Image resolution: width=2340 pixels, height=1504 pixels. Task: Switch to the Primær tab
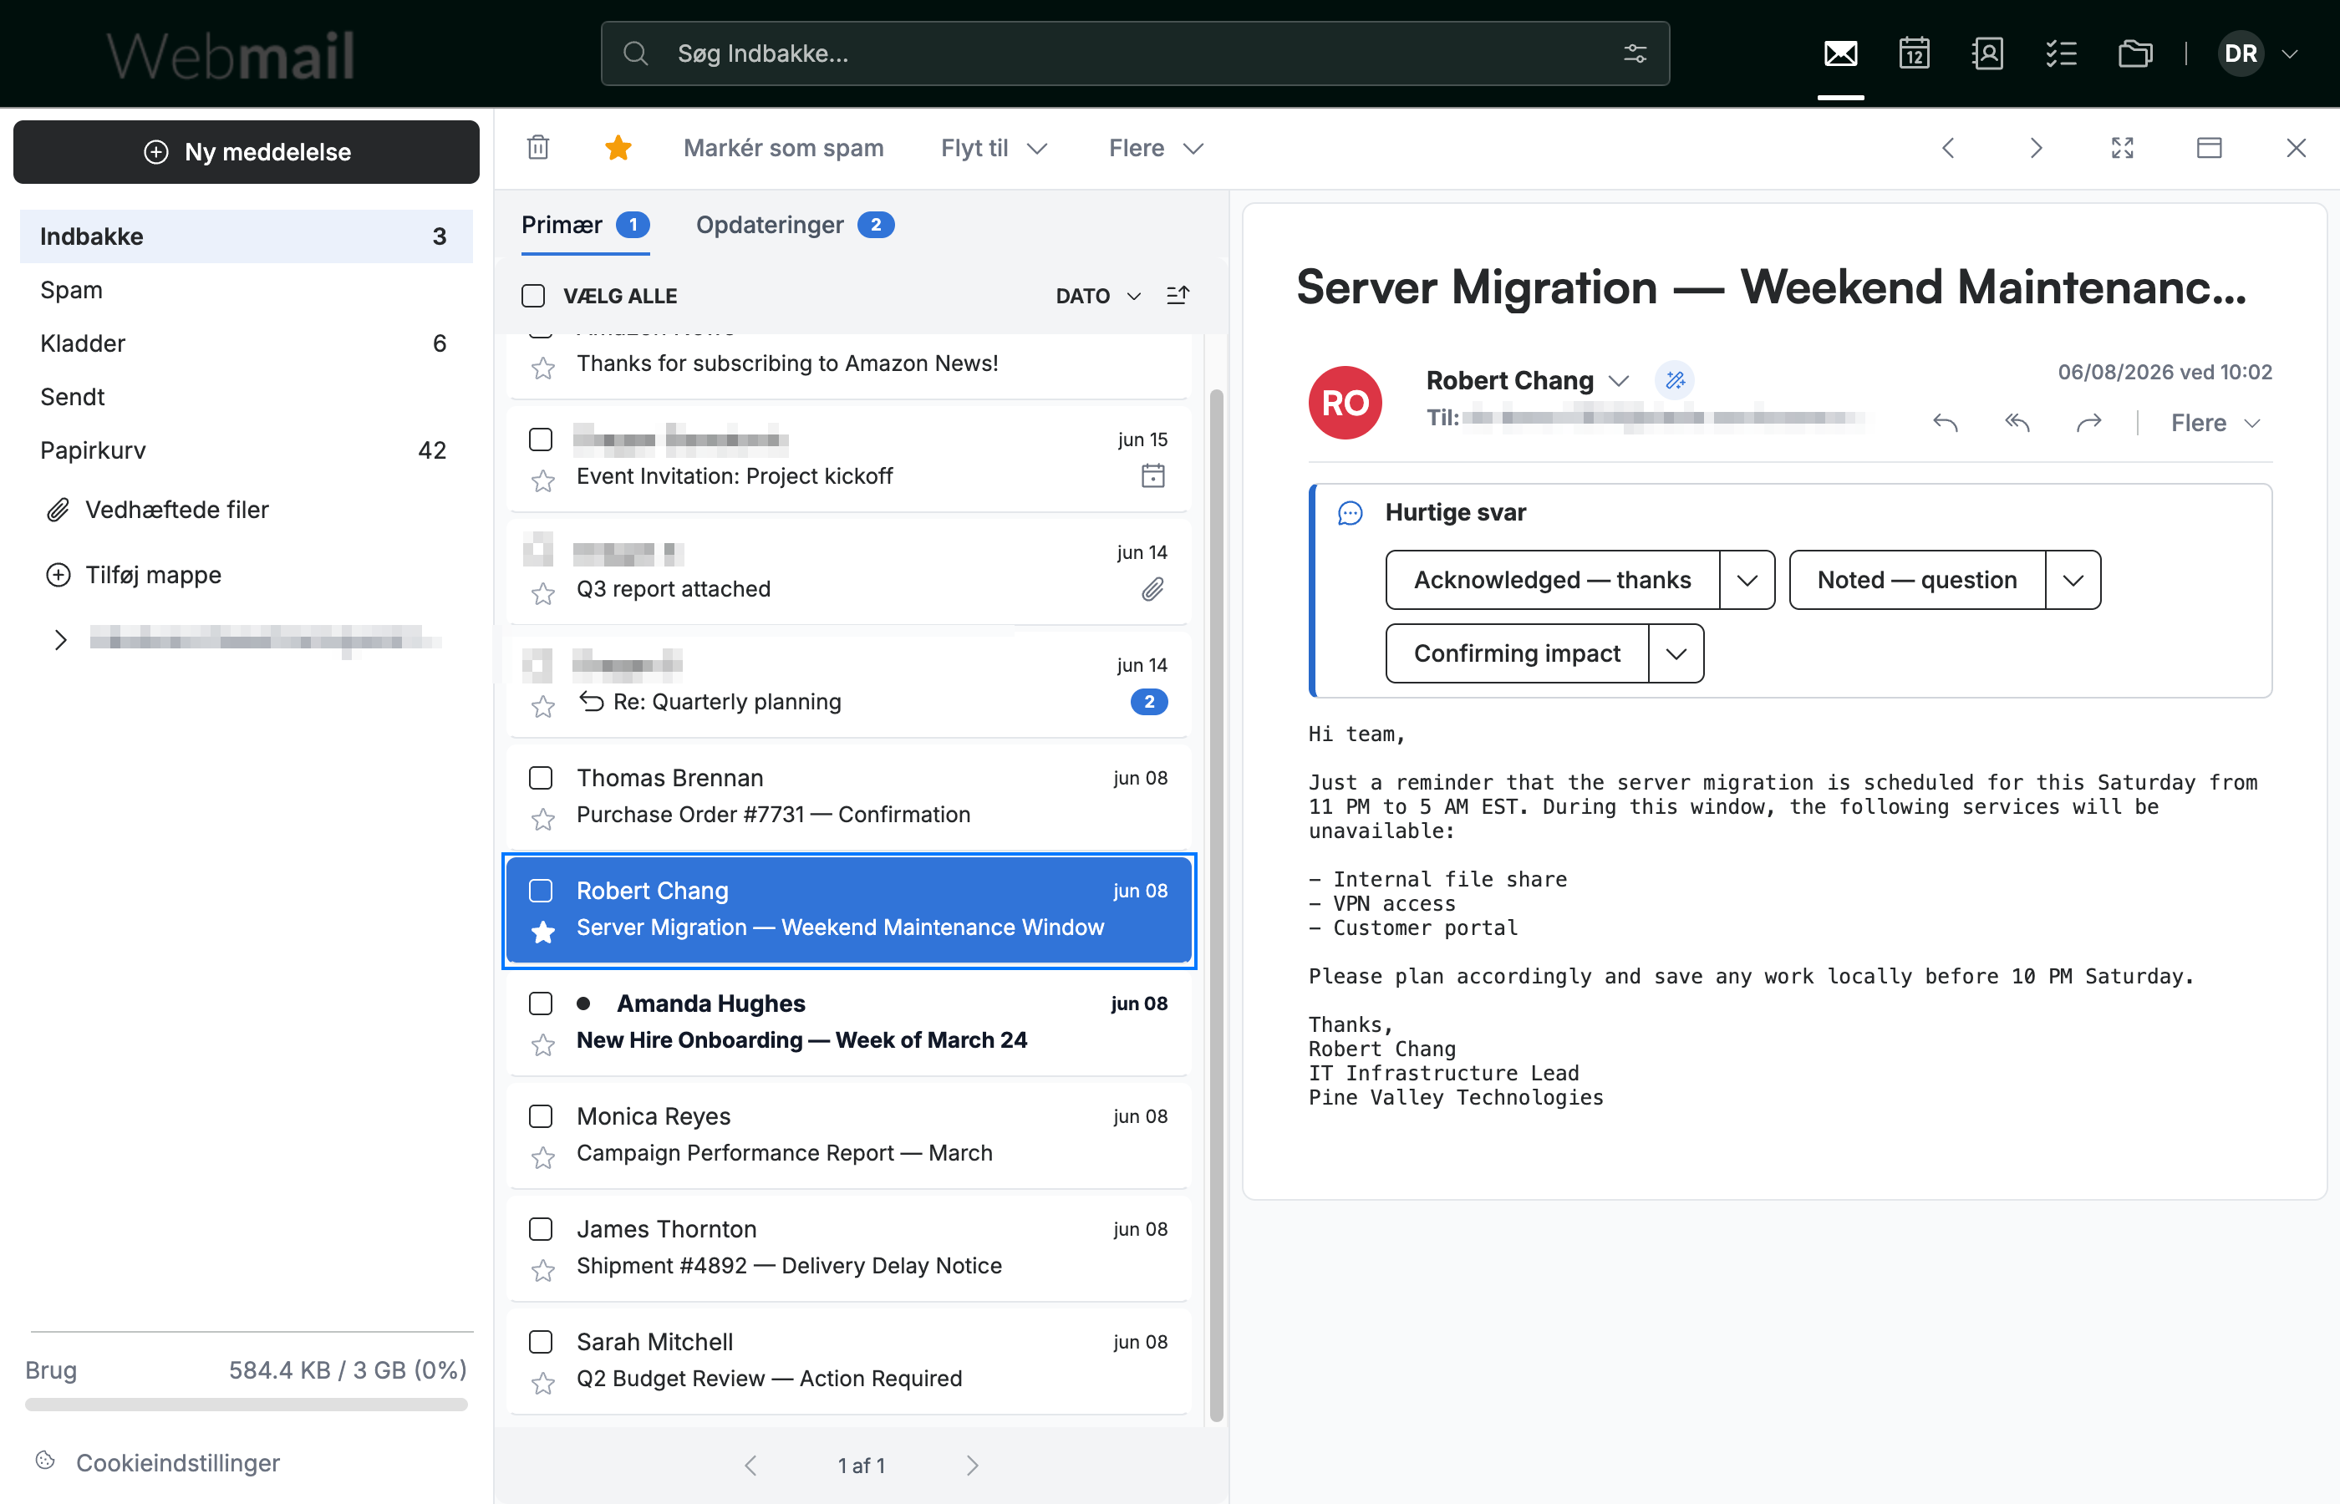[585, 225]
